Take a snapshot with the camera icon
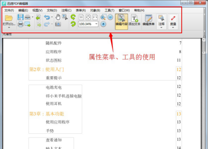Screen dimensions: 208x149 58,24
